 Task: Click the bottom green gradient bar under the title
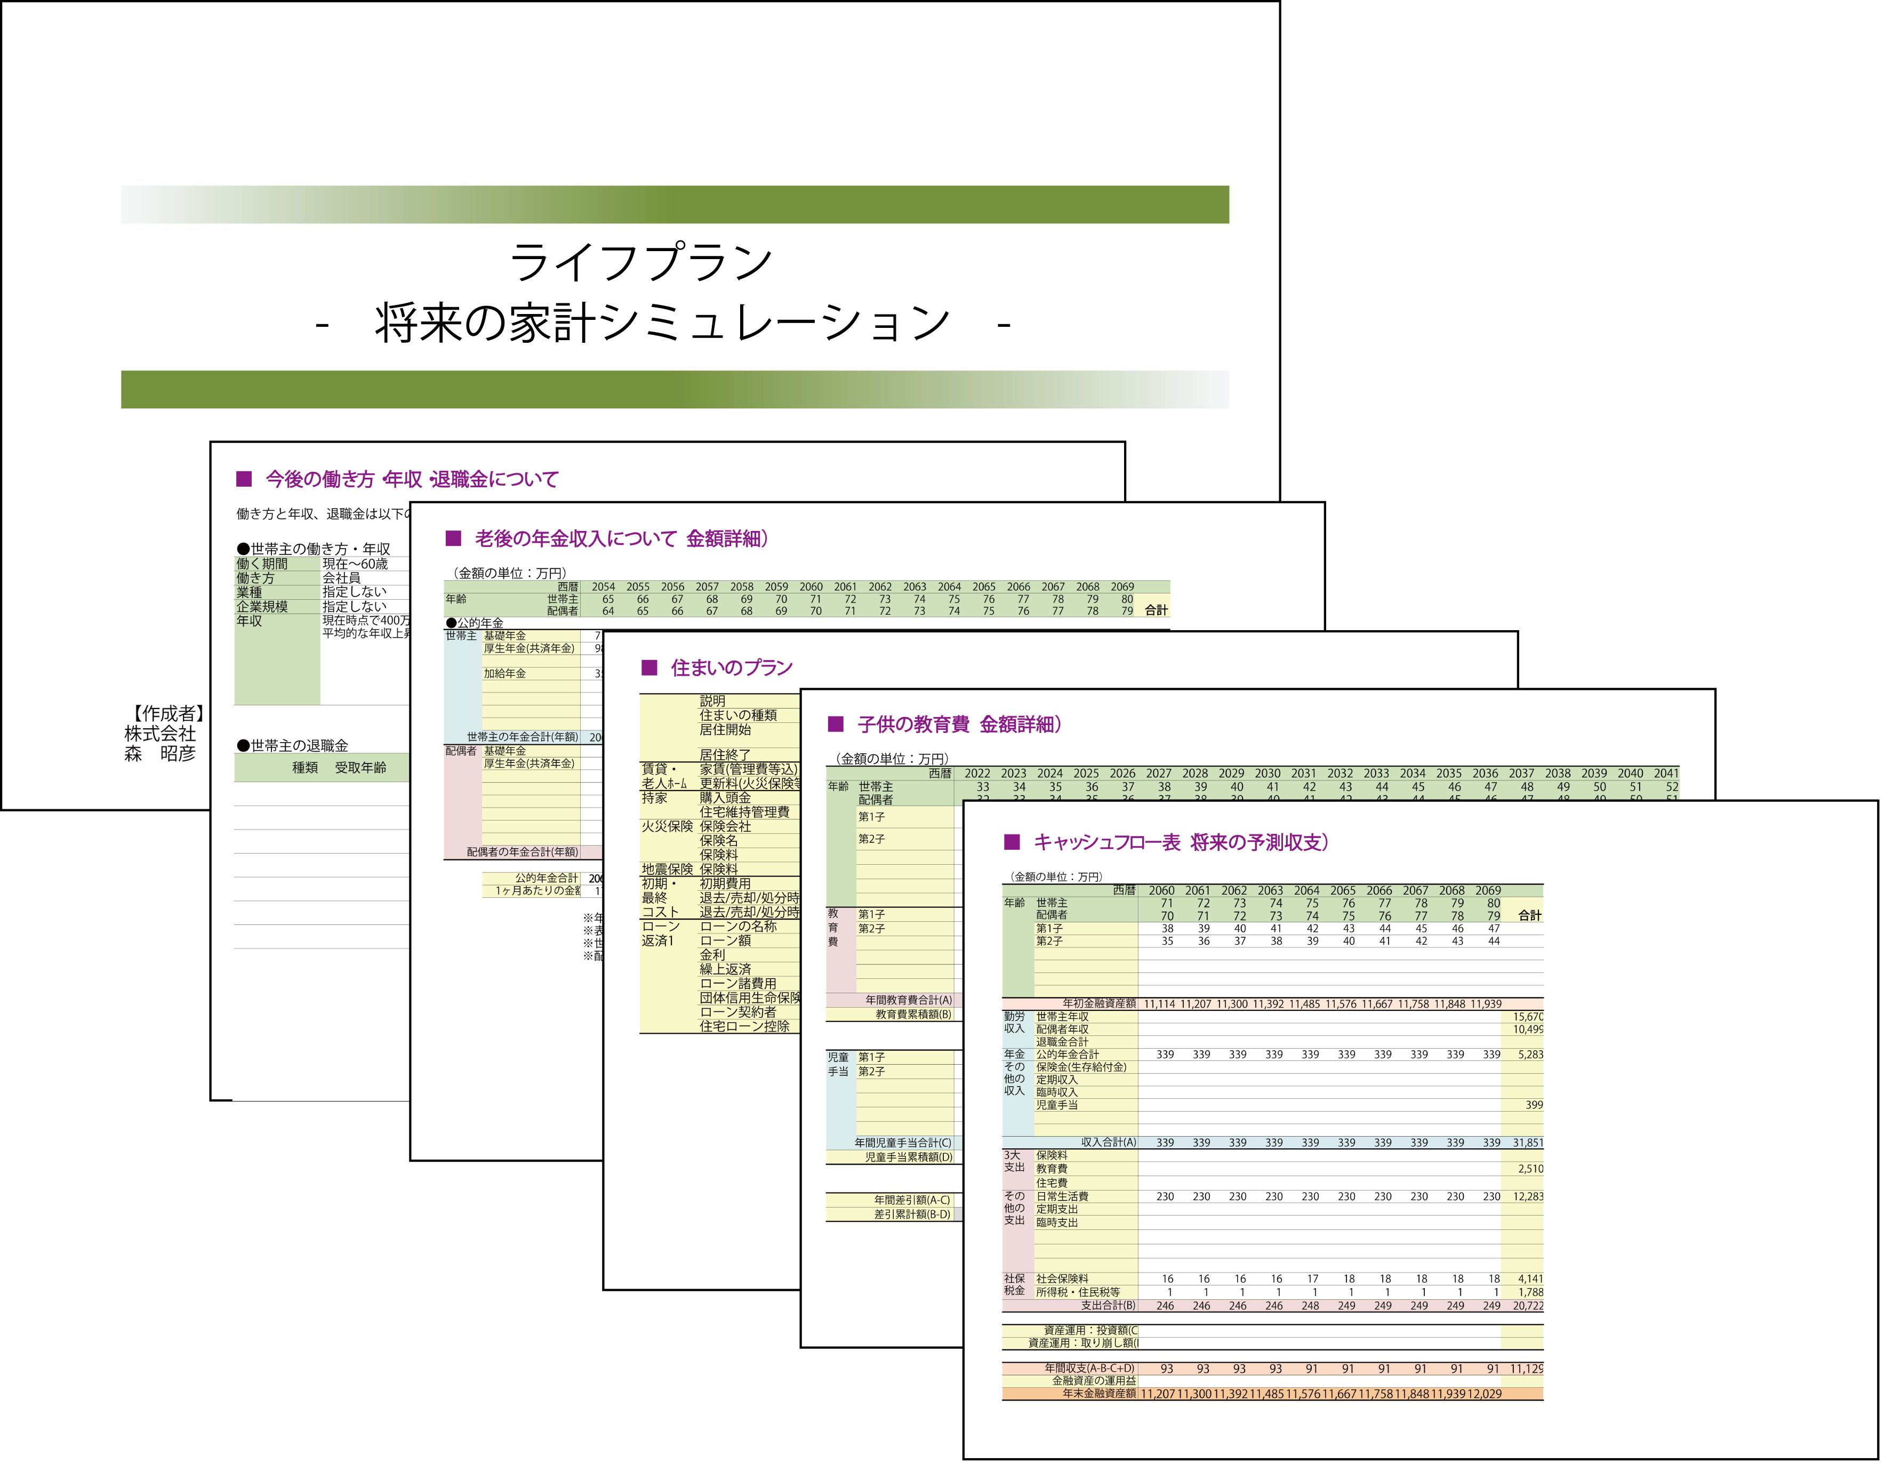pos(674,389)
